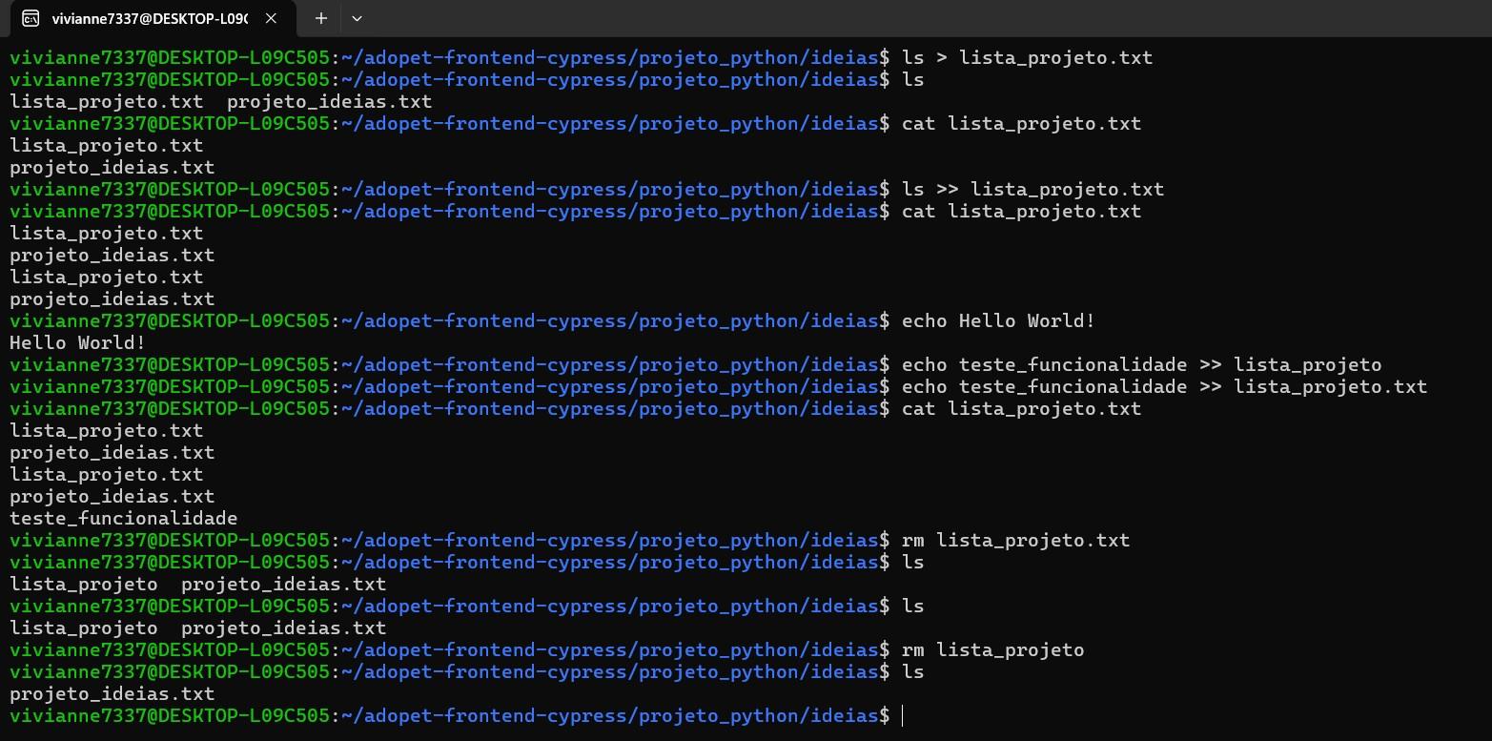Select the 'Hello World!' output line
This screenshot has height=741, width=1492.
coord(77,342)
